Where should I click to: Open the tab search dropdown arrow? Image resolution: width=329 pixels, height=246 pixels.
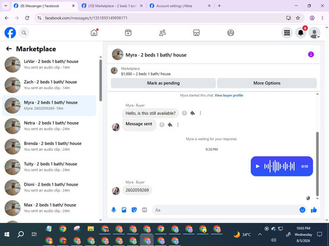(6, 6)
